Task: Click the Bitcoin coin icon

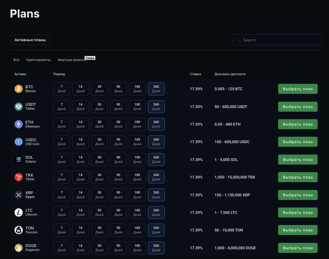Action: coord(18,89)
